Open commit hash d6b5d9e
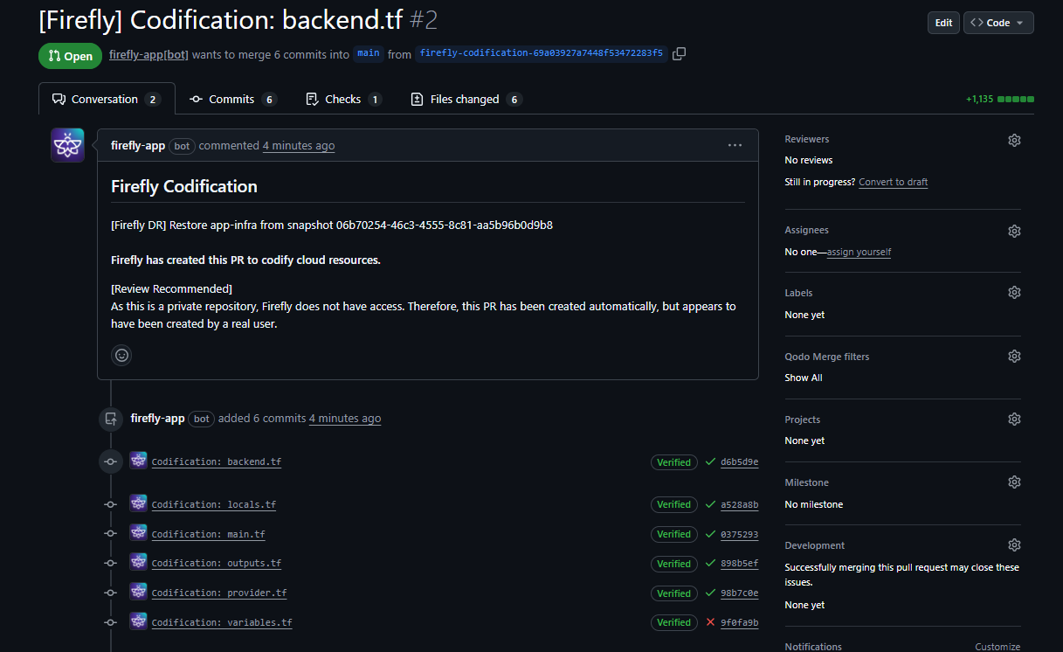 (740, 462)
